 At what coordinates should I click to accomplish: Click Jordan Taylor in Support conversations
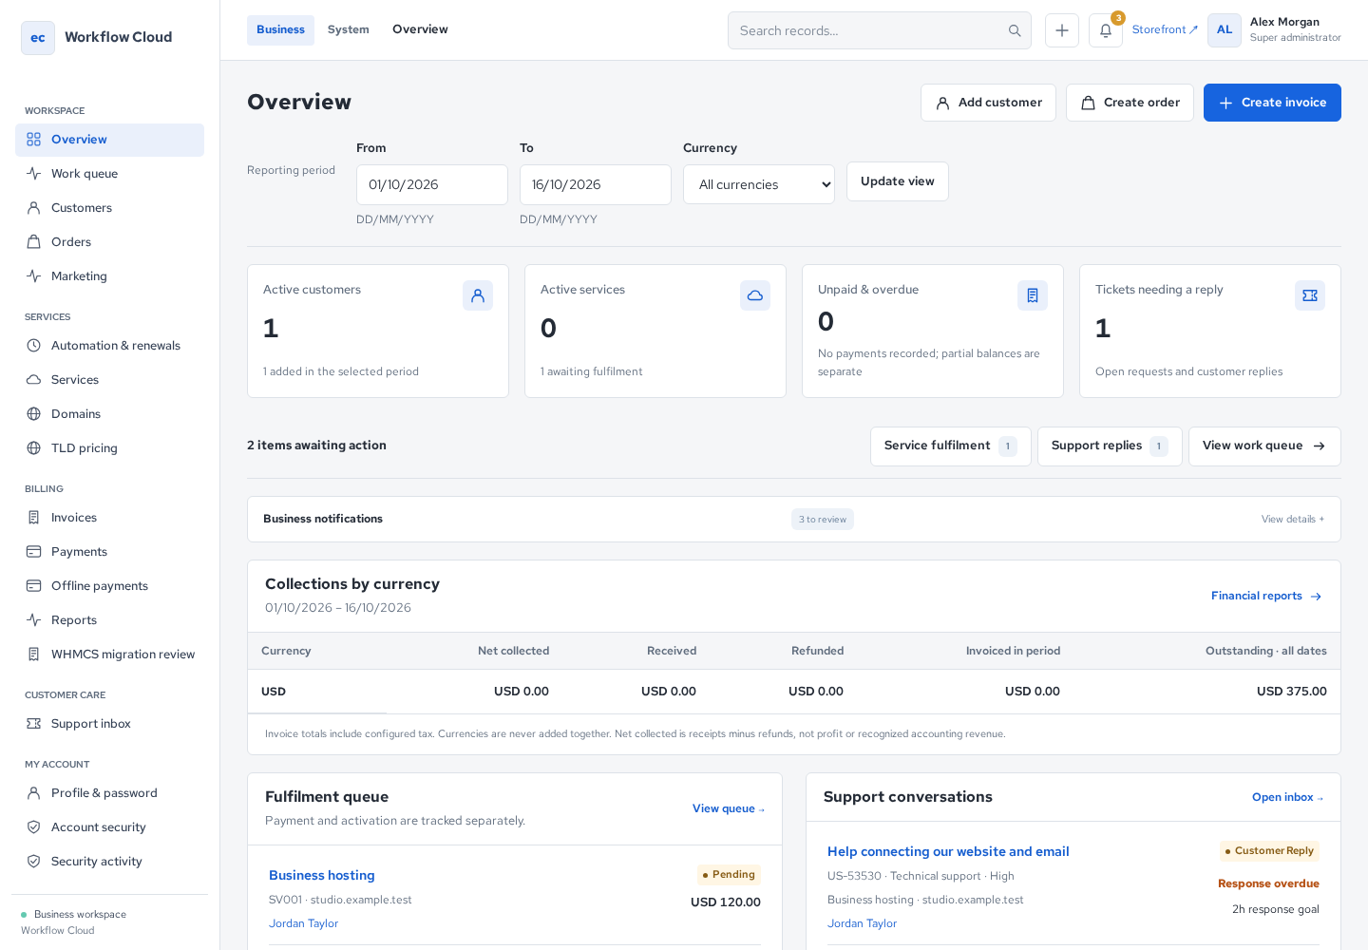pos(862,923)
